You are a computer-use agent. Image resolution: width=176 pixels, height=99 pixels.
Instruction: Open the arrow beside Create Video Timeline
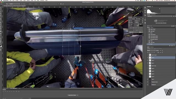pyautogui.click(x=78, y=95)
